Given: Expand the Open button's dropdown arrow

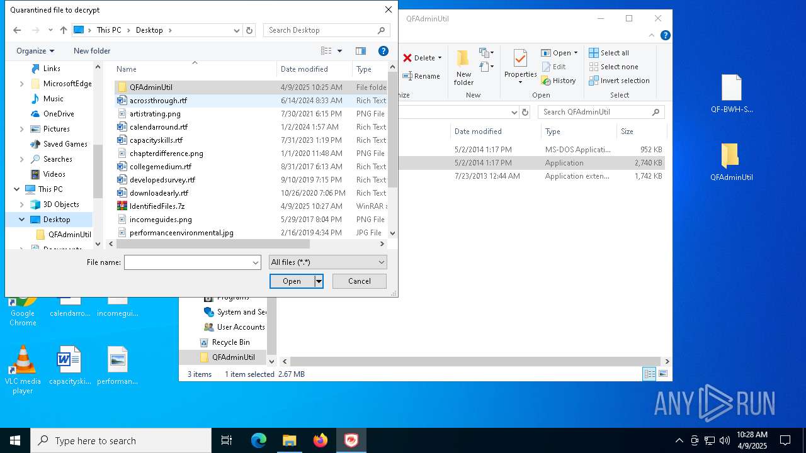Looking at the screenshot, I should click(319, 281).
